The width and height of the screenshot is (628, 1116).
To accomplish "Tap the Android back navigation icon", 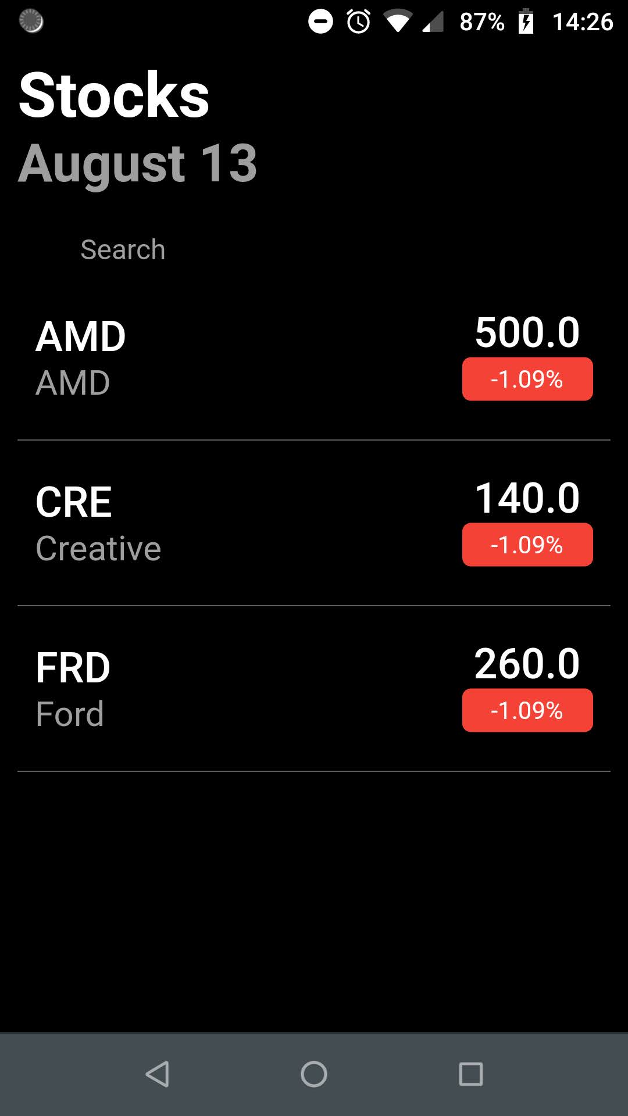I will click(157, 1074).
